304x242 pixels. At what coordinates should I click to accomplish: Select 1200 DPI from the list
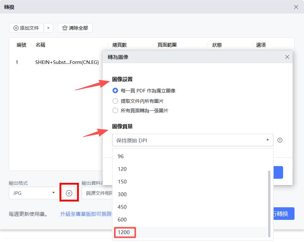tap(124, 232)
